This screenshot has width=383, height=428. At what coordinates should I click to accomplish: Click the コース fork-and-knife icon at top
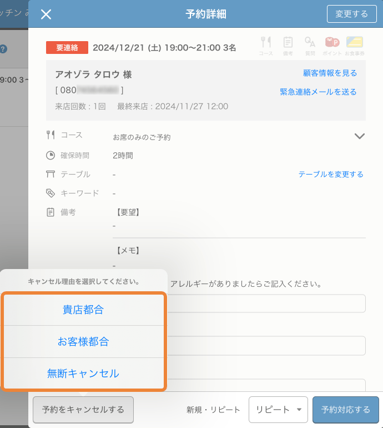pos(266,43)
